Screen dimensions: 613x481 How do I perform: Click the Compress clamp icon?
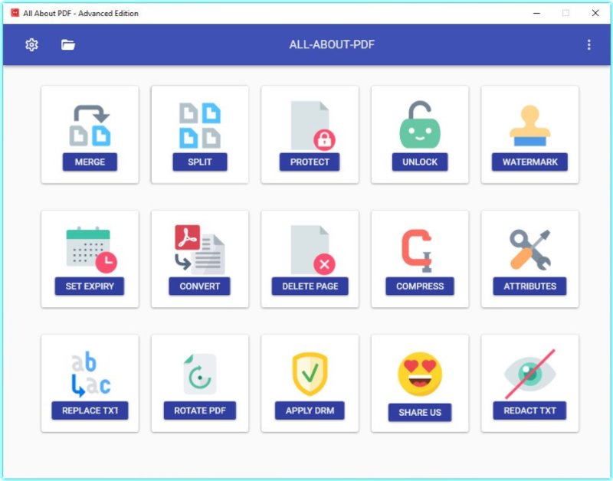(x=417, y=250)
